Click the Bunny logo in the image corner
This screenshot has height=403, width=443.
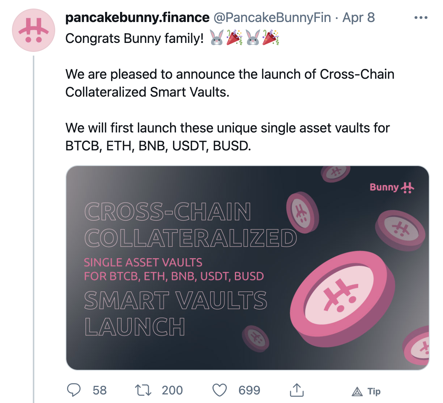(x=392, y=187)
